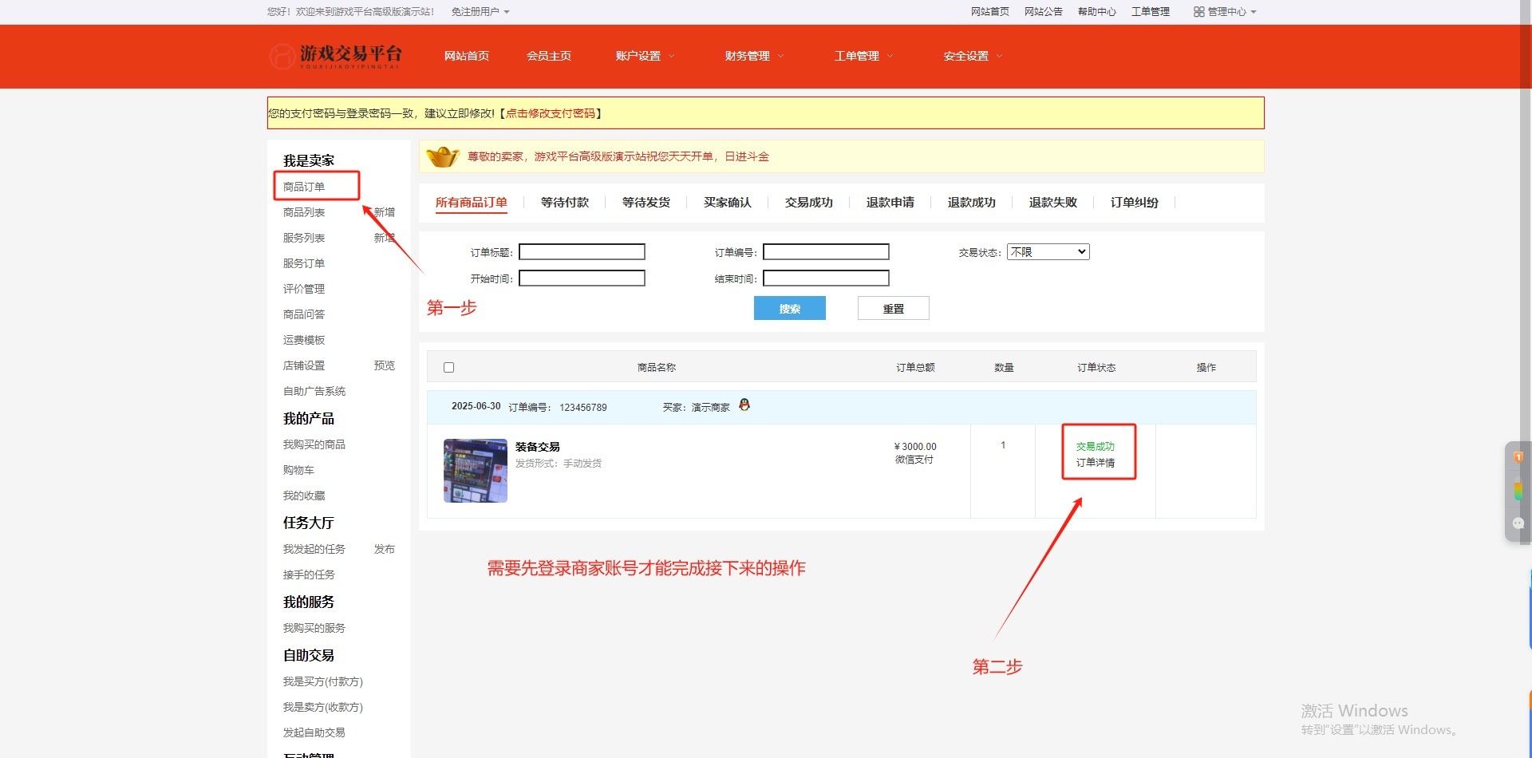Click the 点击修改支付密码 link

click(551, 113)
